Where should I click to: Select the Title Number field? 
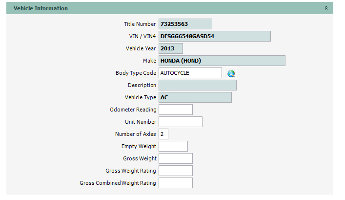pos(185,24)
